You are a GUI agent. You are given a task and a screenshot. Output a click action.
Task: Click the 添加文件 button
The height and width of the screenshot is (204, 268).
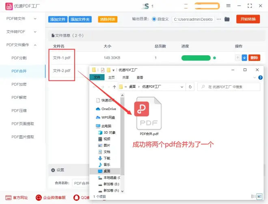(58, 20)
